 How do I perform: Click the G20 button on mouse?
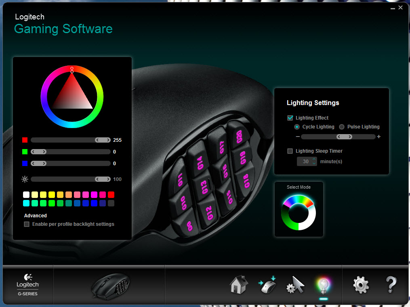point(238,136)
